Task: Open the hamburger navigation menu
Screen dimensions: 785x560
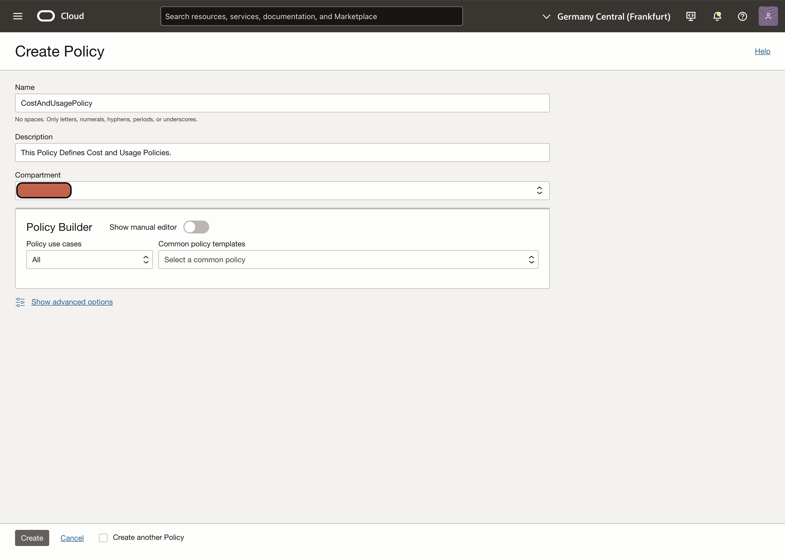Action: pos(17,16)
